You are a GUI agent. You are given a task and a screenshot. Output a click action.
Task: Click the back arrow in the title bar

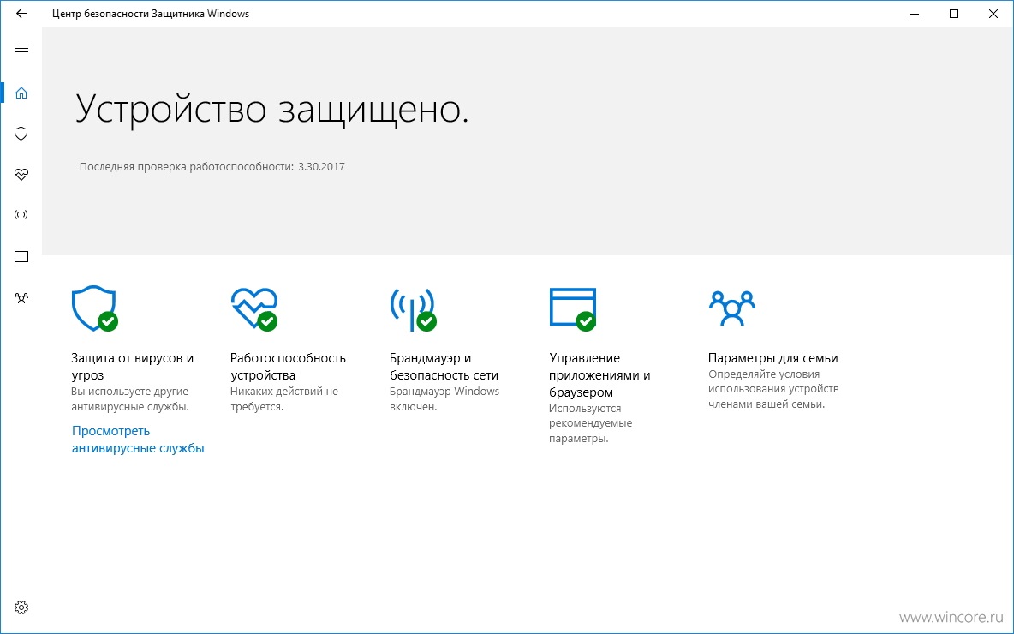tap(21, 14)
